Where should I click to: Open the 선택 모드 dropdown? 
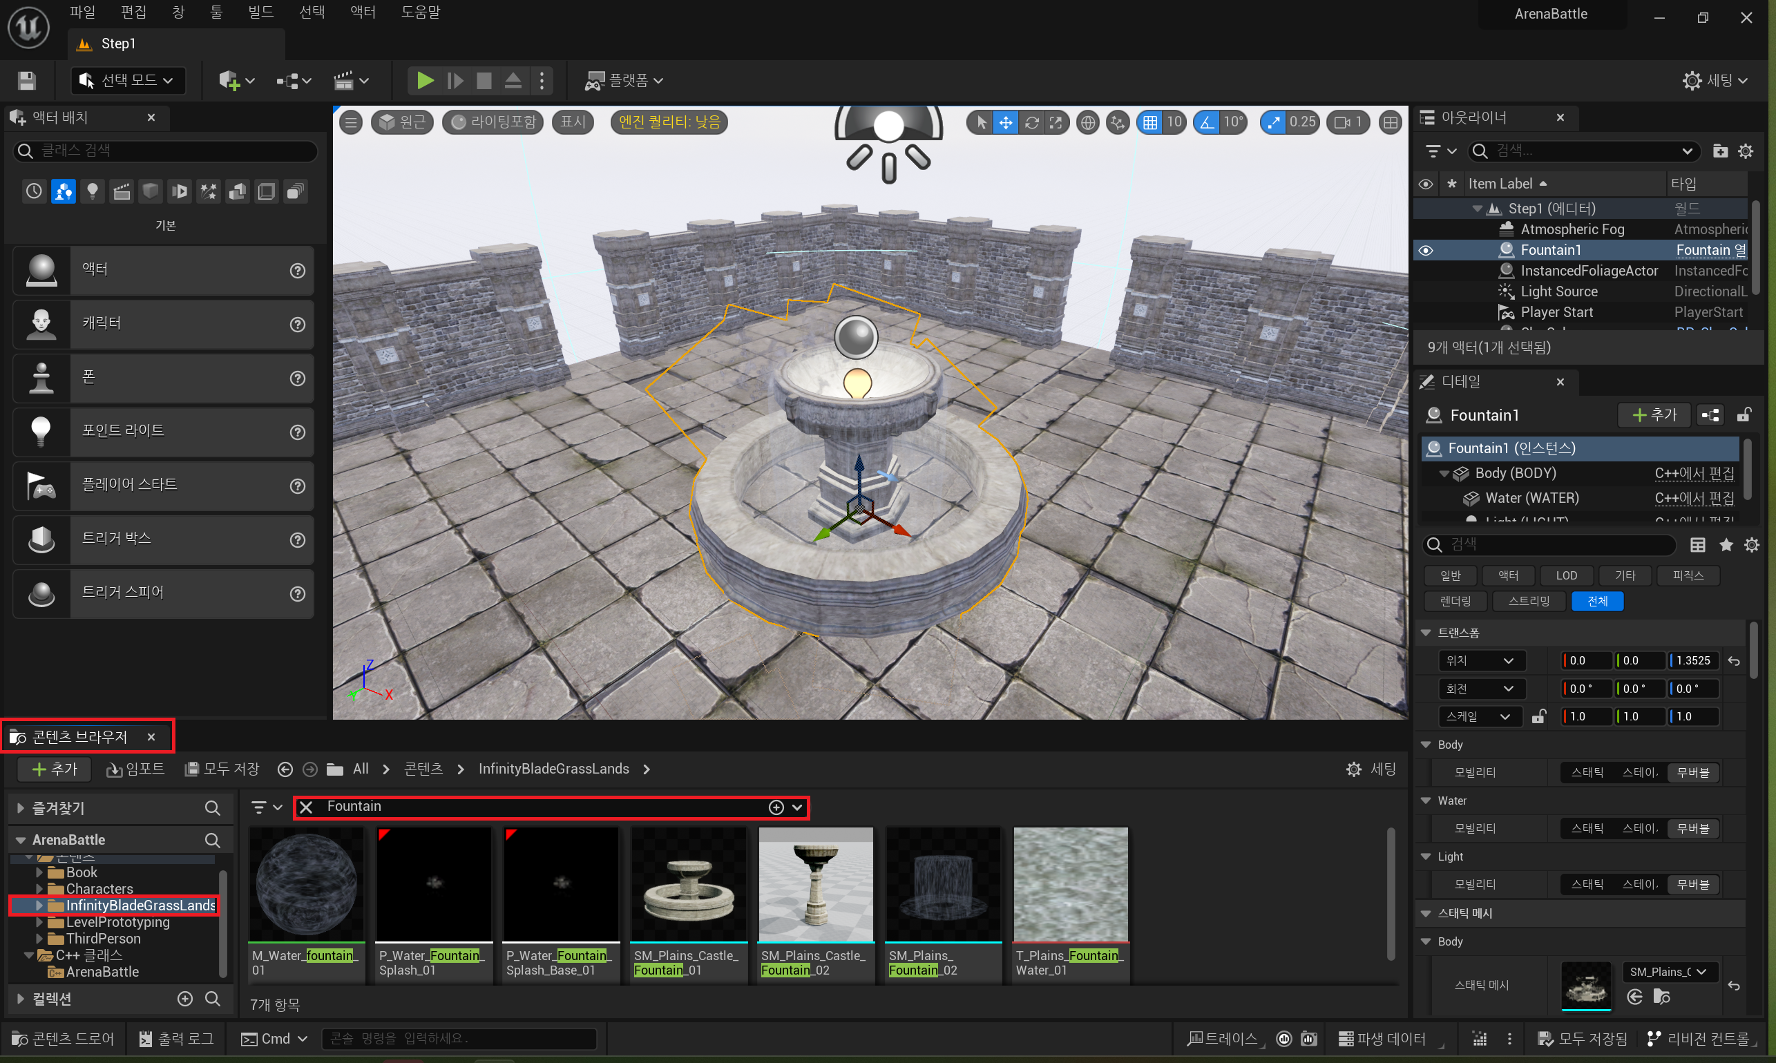pos(128,80)
